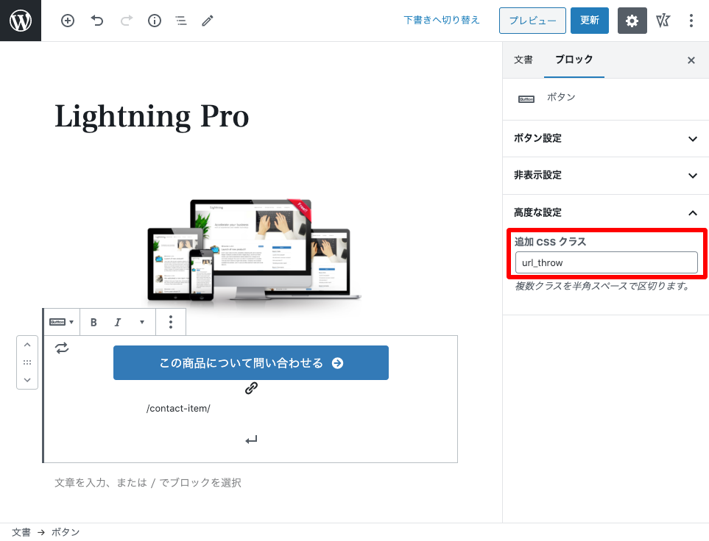Redo the last undone change
The width and height of the screenshot is (709, 541).
click(x=127, y=21)
